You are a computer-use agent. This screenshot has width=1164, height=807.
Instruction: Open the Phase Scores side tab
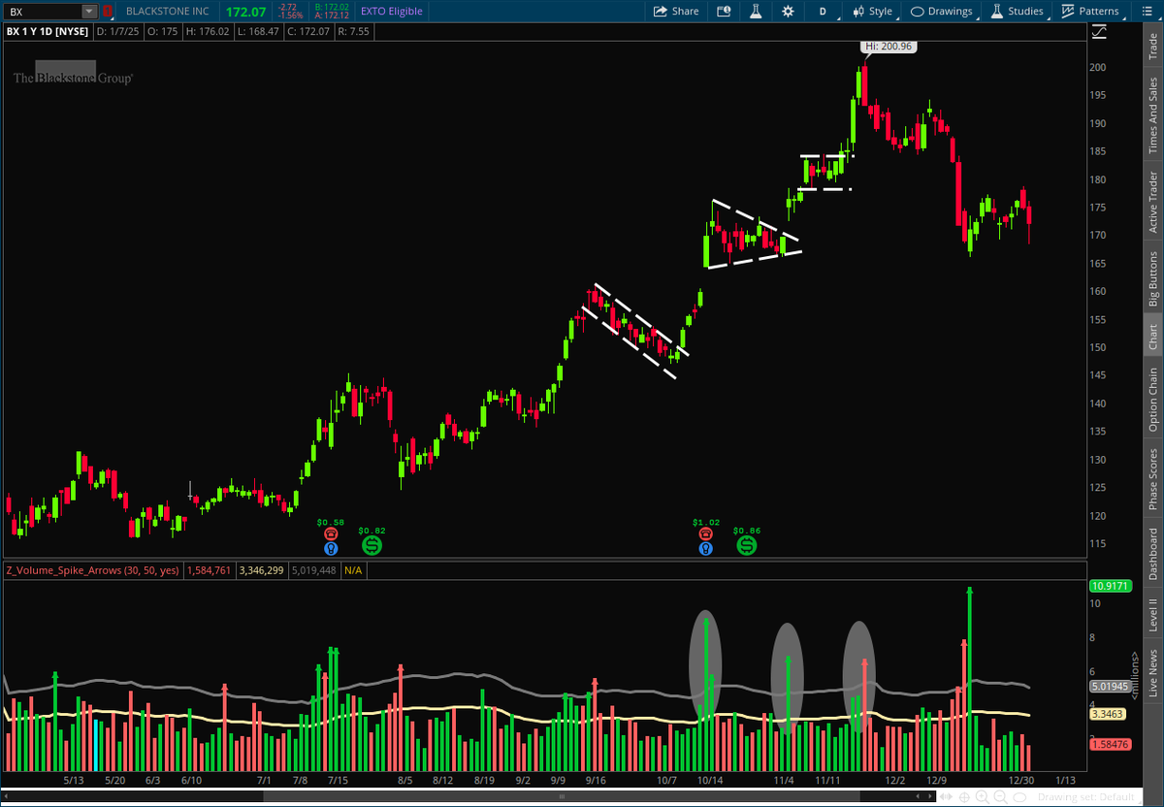point(1152,478)
